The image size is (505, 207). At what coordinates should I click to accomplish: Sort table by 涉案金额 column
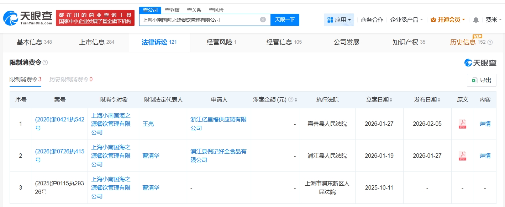click(296, 100)
